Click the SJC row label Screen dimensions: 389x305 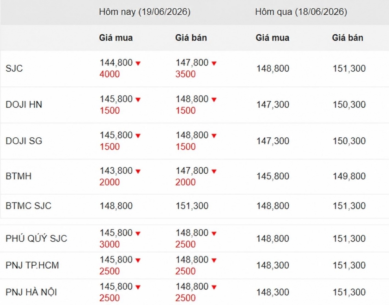[x=14, y=68]
